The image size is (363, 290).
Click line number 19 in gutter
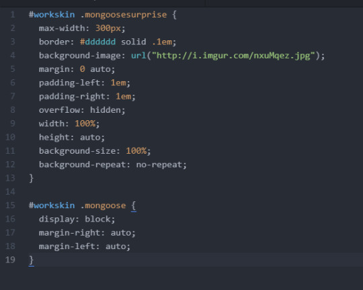click(x=10, y=260)
